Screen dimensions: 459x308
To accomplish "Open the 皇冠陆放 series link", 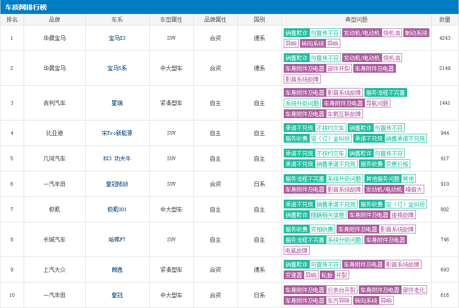I will pyautogui.click(x=117, y=184).
